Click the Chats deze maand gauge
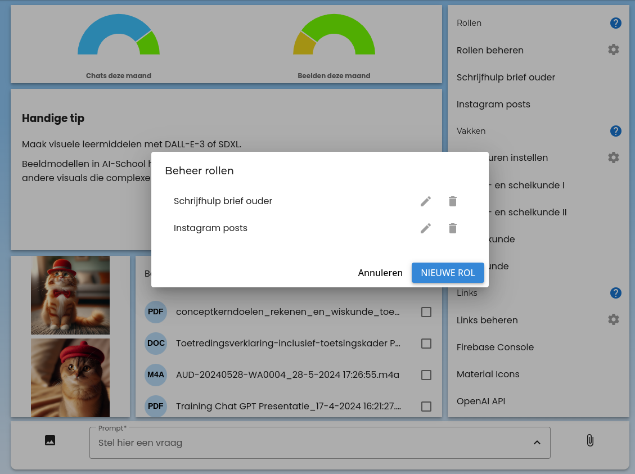The width and height of the screenshot is (635, 474). (119, 40)
